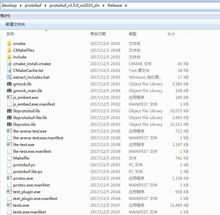Viewport: 220px width, 215px height.
Task: Expand the arrow after develop in address bar
Action: 21,5
